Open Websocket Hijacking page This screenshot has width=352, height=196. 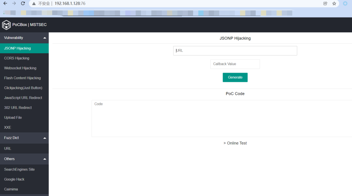[24, 68]
